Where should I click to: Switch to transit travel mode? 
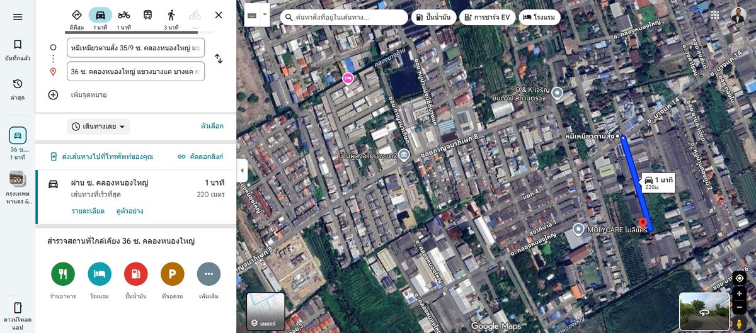[147, 15]
